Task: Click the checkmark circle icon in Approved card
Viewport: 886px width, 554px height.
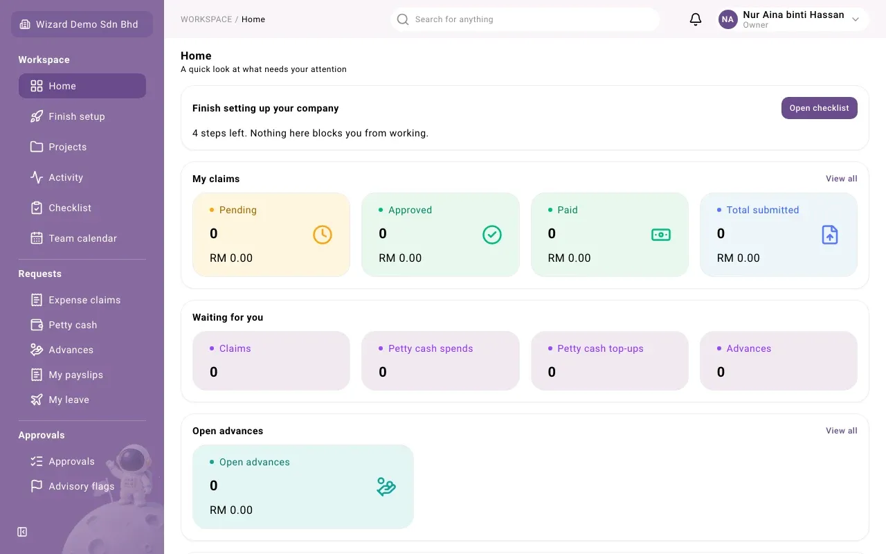Action: pos(492,235)
